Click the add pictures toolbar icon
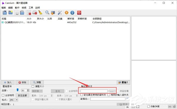 [5, 13]
